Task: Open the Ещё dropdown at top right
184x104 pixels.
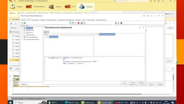Action: coord(170,28)
